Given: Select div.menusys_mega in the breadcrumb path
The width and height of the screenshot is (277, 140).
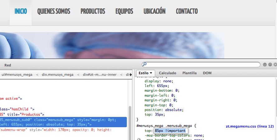Looking at the screenshot, I should 58,75.
